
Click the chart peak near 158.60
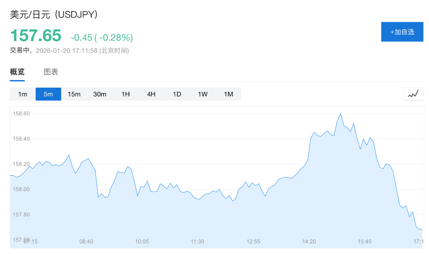[x=341, y=114]
